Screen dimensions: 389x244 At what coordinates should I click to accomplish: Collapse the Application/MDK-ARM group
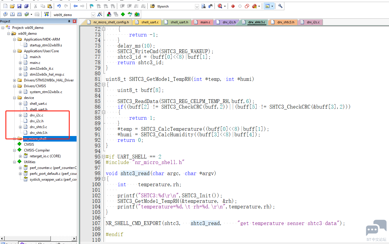[x=14, y=39]
